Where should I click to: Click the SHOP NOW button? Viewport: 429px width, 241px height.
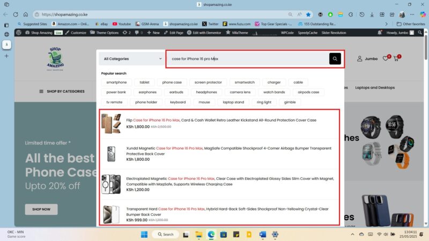(41, 209)
